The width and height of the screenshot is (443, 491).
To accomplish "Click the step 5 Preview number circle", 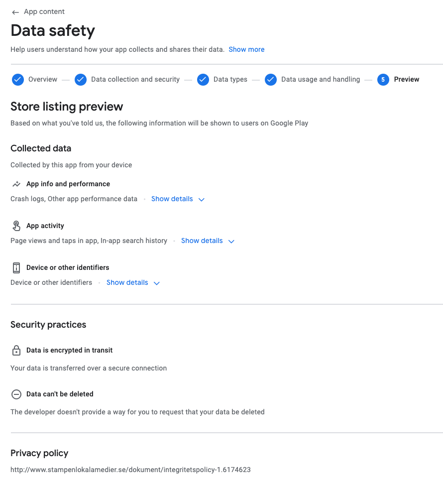I will point(383,80).
